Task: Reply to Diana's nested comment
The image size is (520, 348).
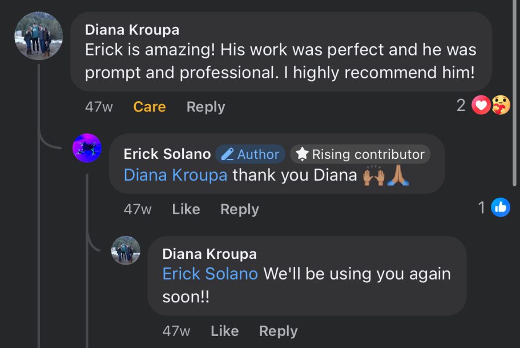Action: [x=278, y=331]
